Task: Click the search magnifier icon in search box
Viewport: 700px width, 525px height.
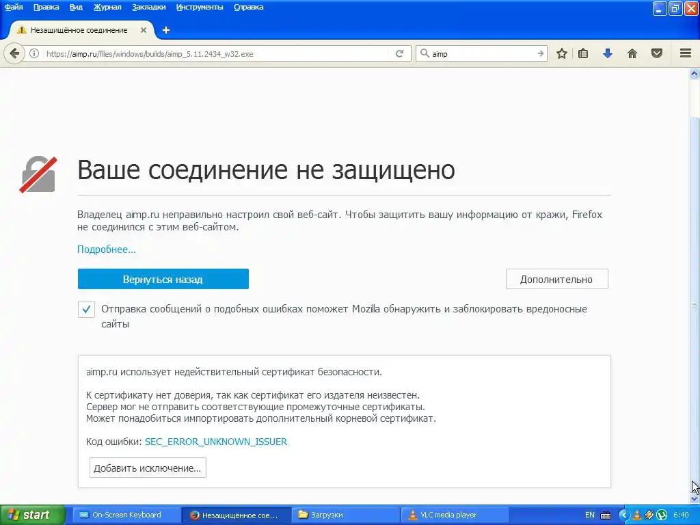Action: coord(425,53)
